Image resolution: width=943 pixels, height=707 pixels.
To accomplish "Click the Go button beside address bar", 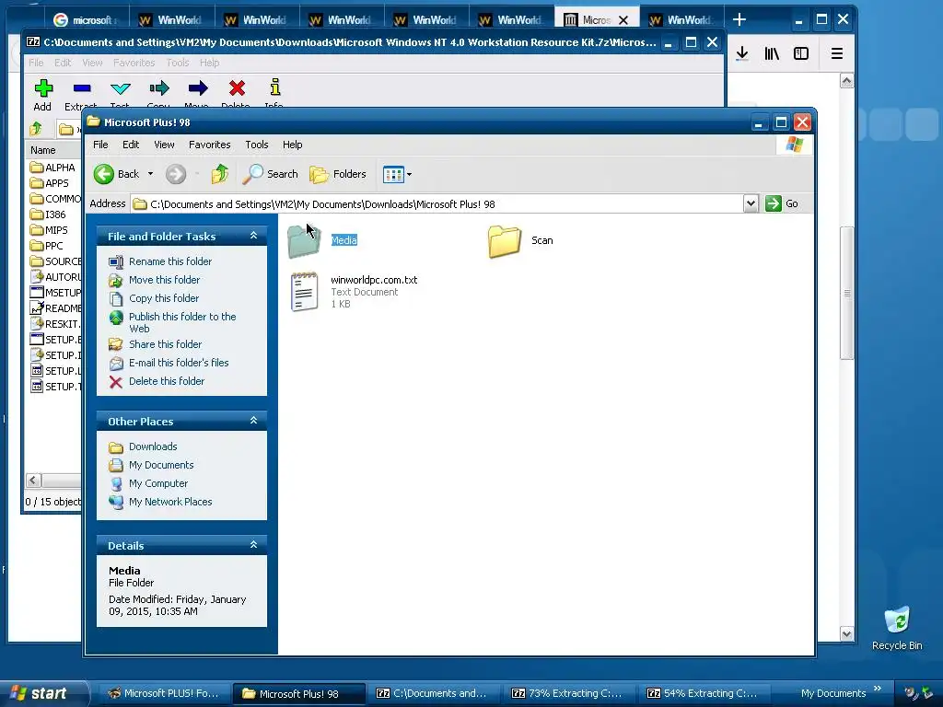I will (x=782, y=203).
